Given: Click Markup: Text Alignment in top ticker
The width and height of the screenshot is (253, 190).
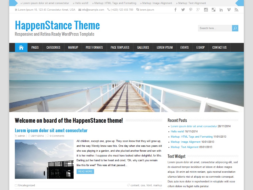Looking at the screenshot, I should click(x=192, y=3).
